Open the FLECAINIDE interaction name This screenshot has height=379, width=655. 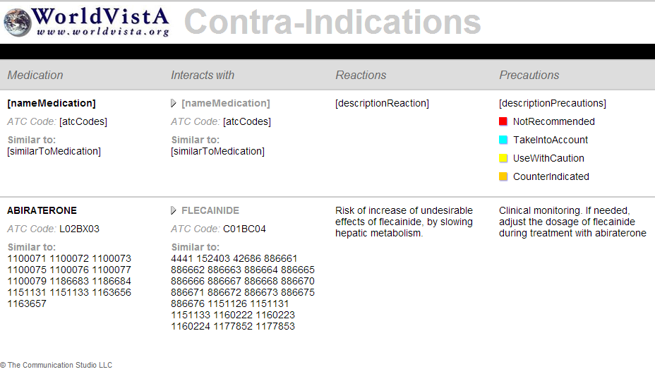210,210
